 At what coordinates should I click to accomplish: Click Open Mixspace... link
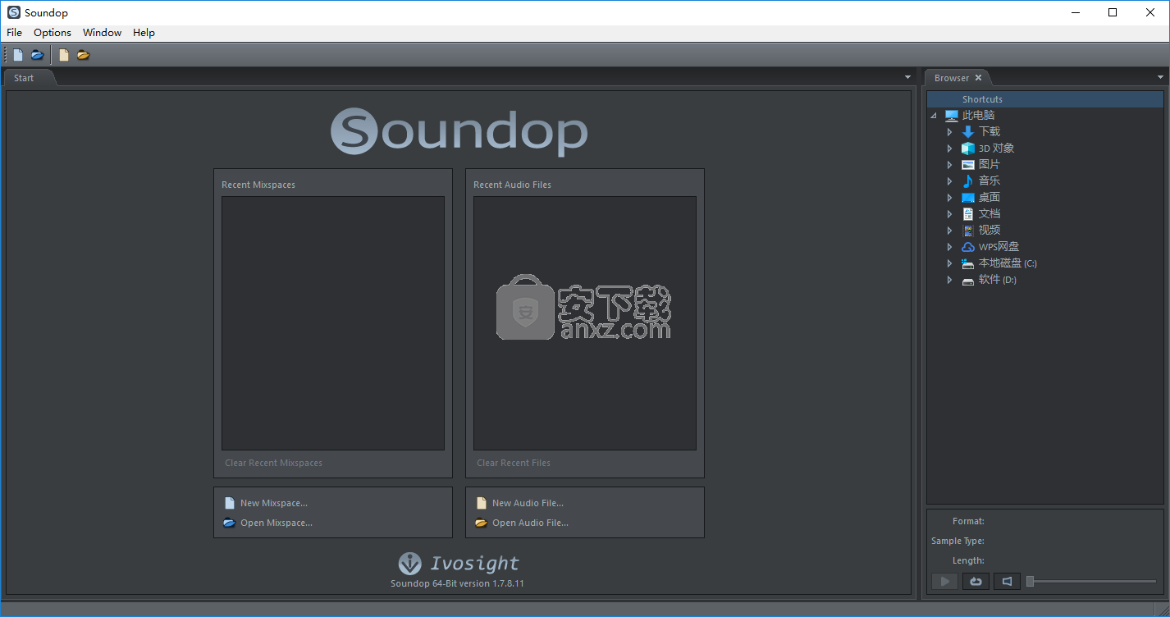(277, 523)
